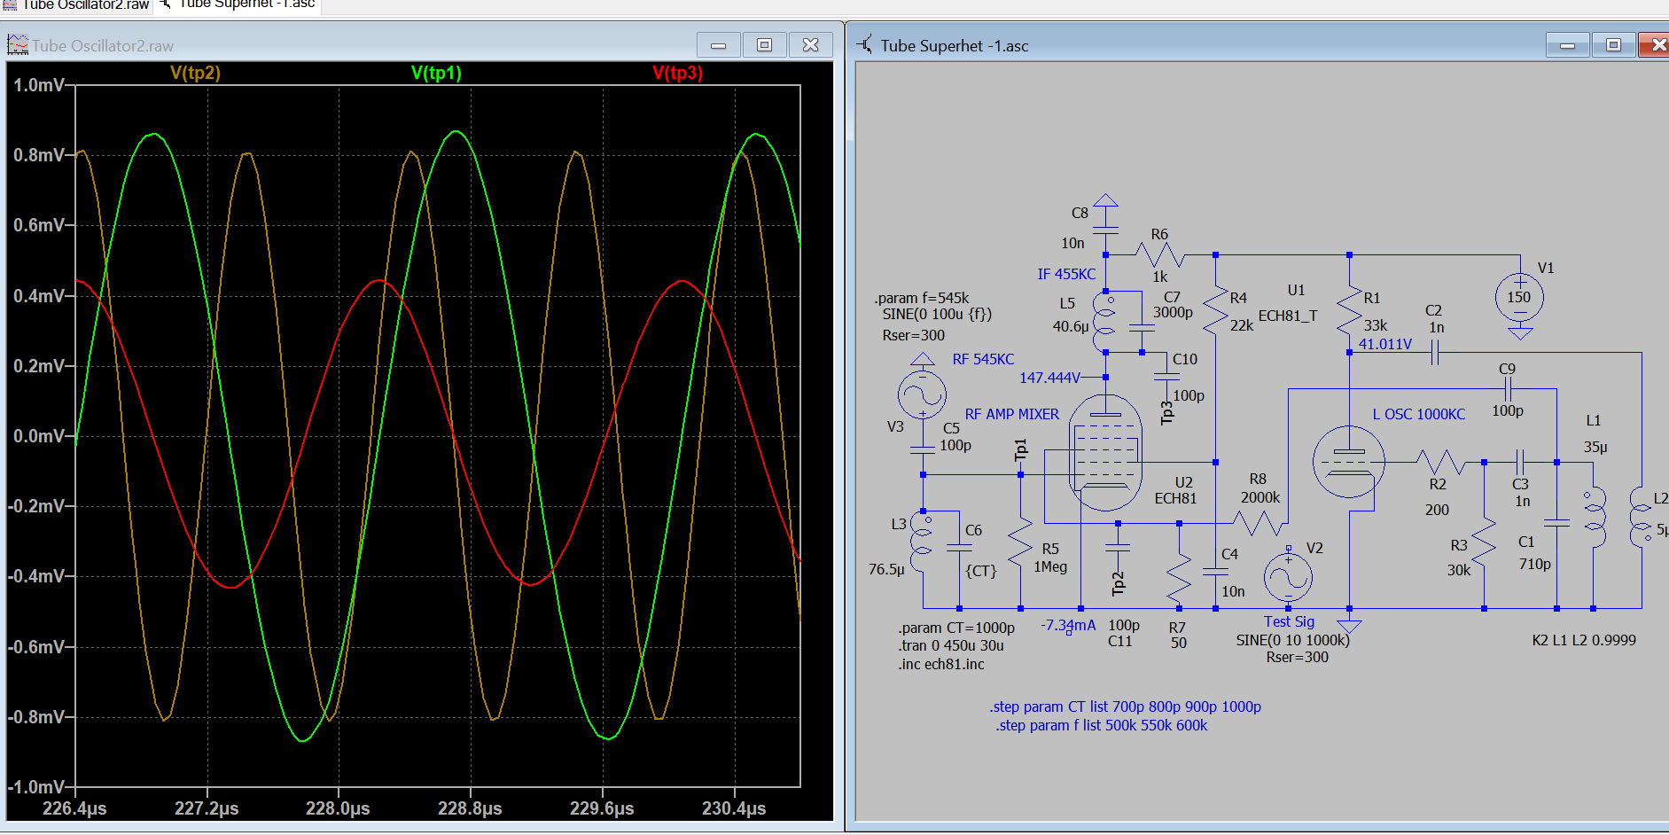Click the IF 455KC label
The height and width of the screenshot is (835, 1669).
point(1066,274)
